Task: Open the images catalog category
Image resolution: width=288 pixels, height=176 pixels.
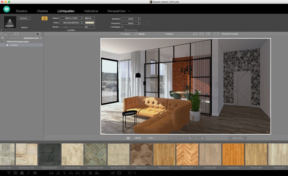Action: click(x=120, y=173)
